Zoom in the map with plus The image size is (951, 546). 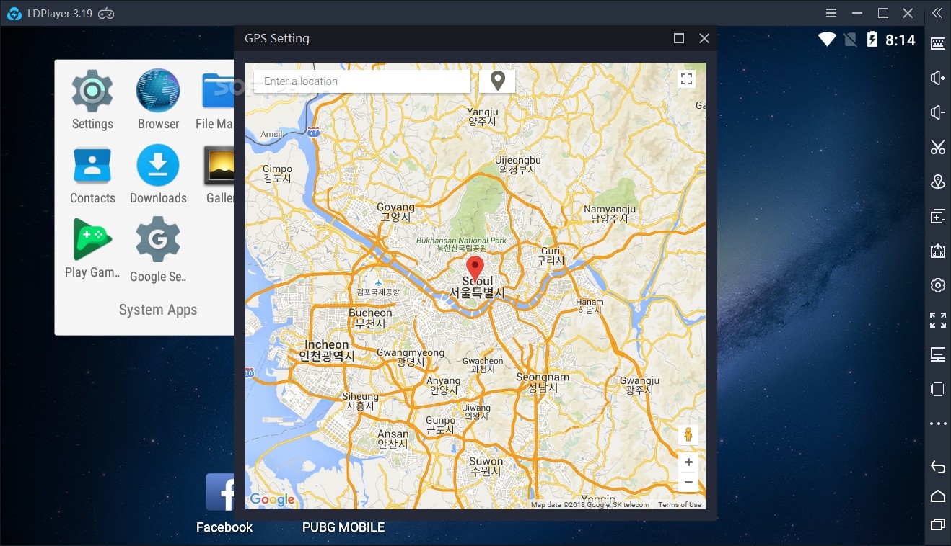(x=688, y=462)
